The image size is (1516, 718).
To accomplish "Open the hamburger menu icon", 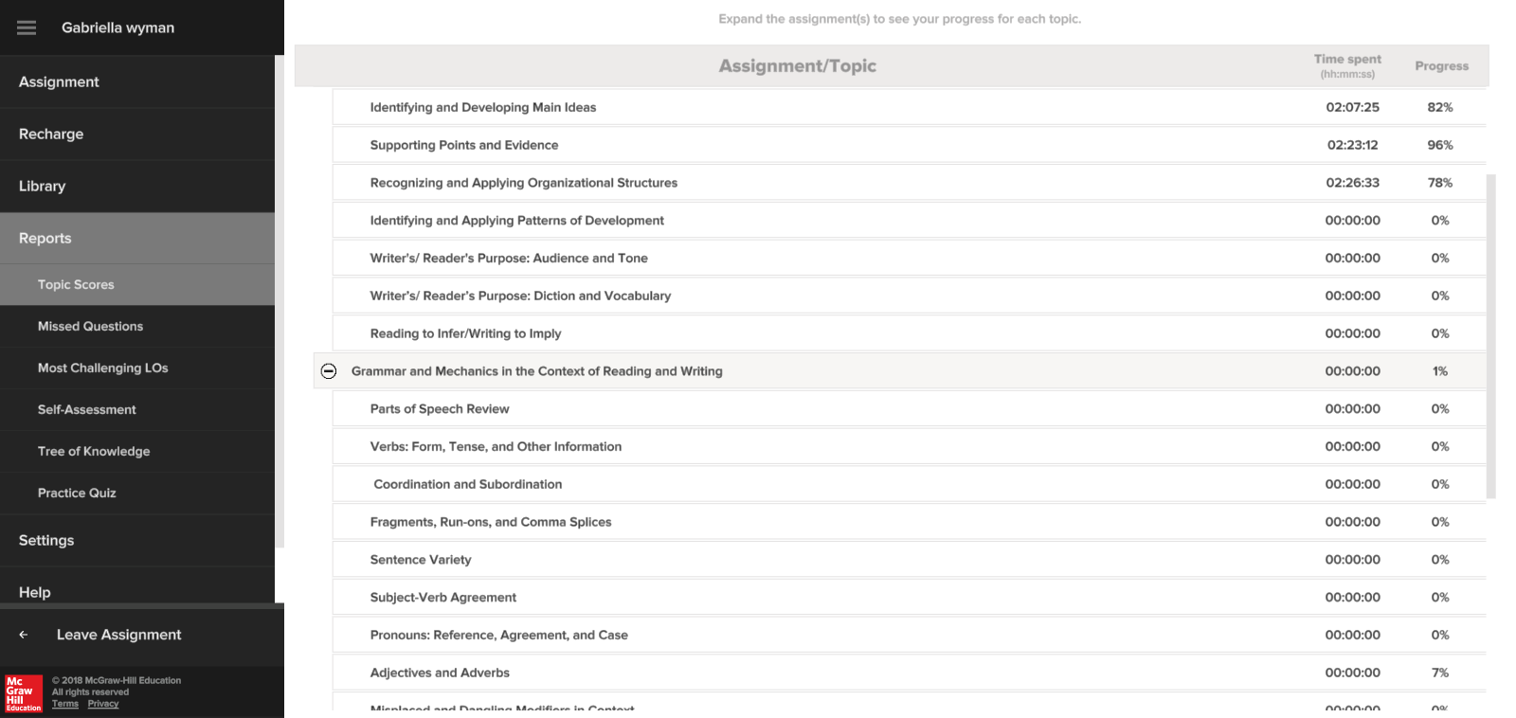I will (x=27, y=28).
